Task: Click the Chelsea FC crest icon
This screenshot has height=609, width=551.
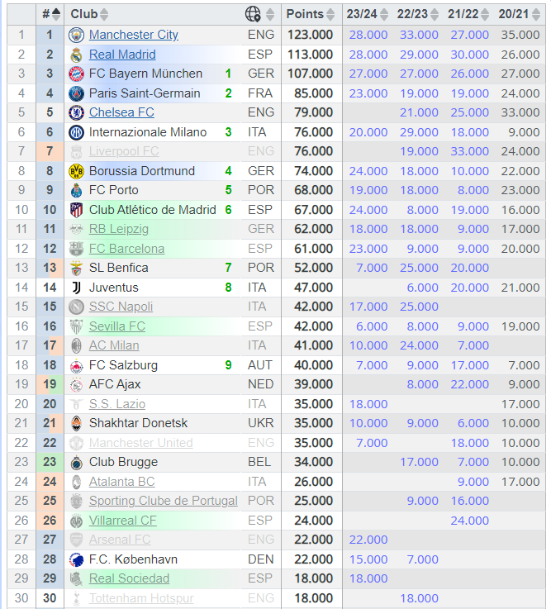Action: pyautogui.click(x=76, y=112)
